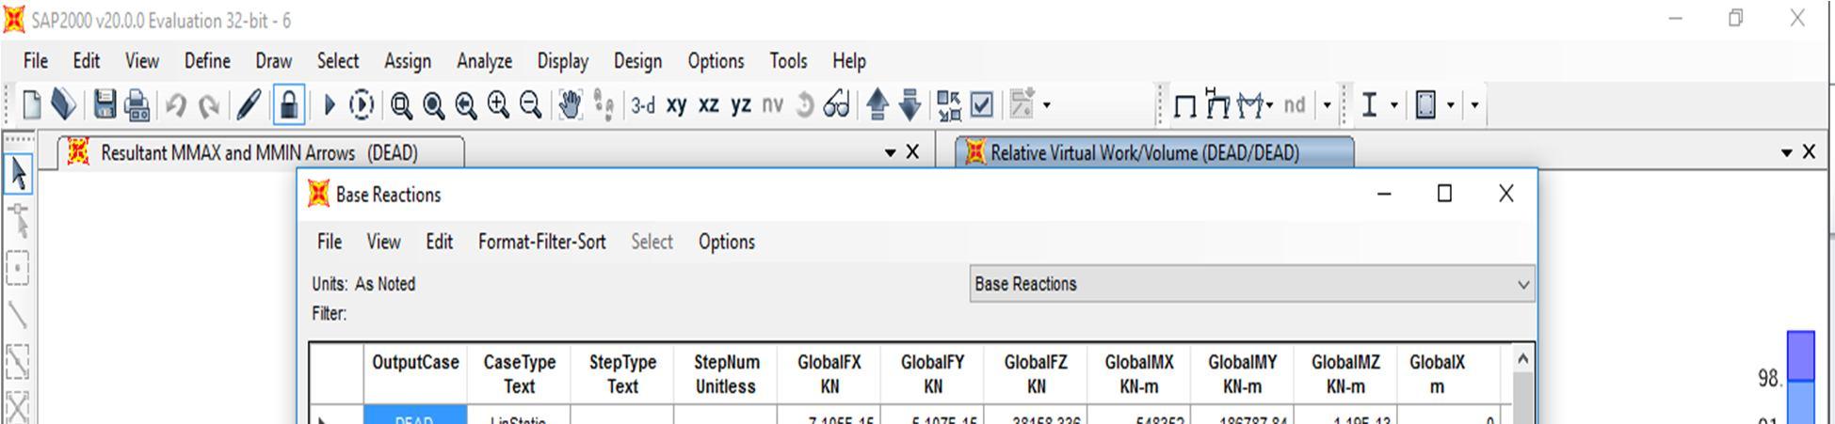This screenshot has width=1835, height=424.
Task: Click the I-section steel design icon
Action: point(1369,105)
